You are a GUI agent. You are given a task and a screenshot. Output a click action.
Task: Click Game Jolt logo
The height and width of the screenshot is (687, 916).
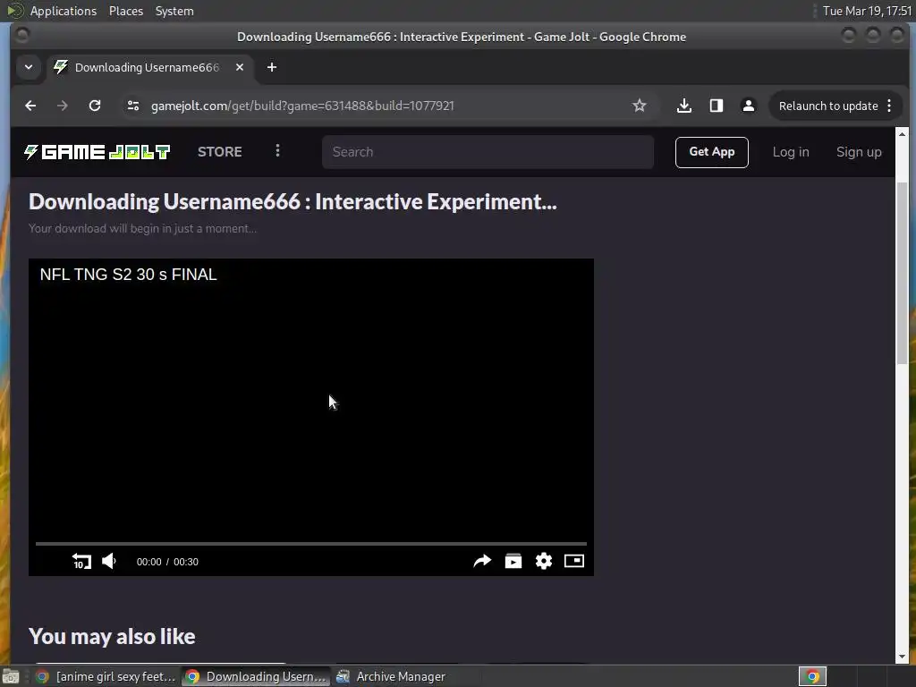tap(97, 152)
